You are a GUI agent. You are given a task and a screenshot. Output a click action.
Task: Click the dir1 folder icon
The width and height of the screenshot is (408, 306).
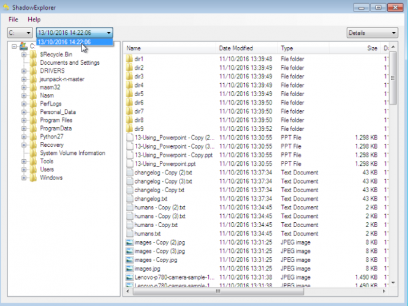[129, 59]
